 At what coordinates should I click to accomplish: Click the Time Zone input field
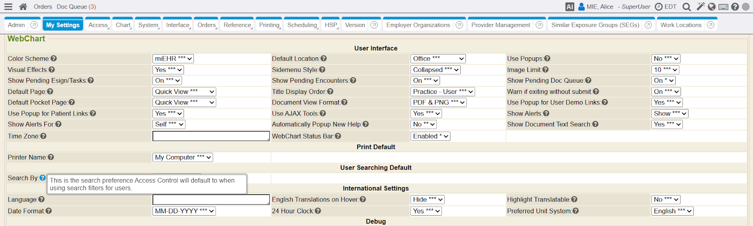(211, 136)
